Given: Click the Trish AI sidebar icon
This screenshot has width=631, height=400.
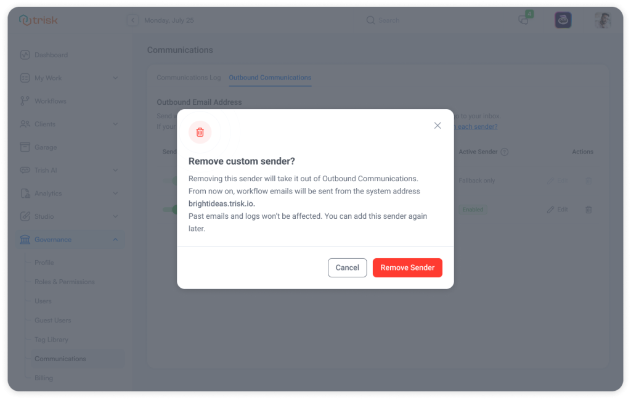Looking at the screenshot, I should [25, 170].
